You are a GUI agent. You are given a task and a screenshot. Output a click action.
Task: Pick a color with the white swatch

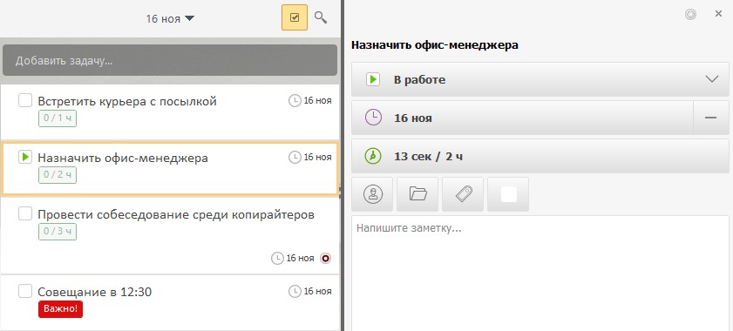coord(508,194)
